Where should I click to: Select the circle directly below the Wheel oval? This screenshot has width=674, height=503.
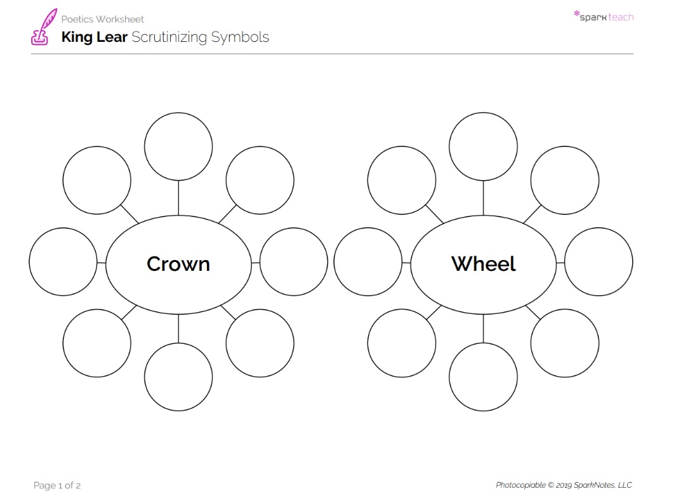(x=484, y=377)
